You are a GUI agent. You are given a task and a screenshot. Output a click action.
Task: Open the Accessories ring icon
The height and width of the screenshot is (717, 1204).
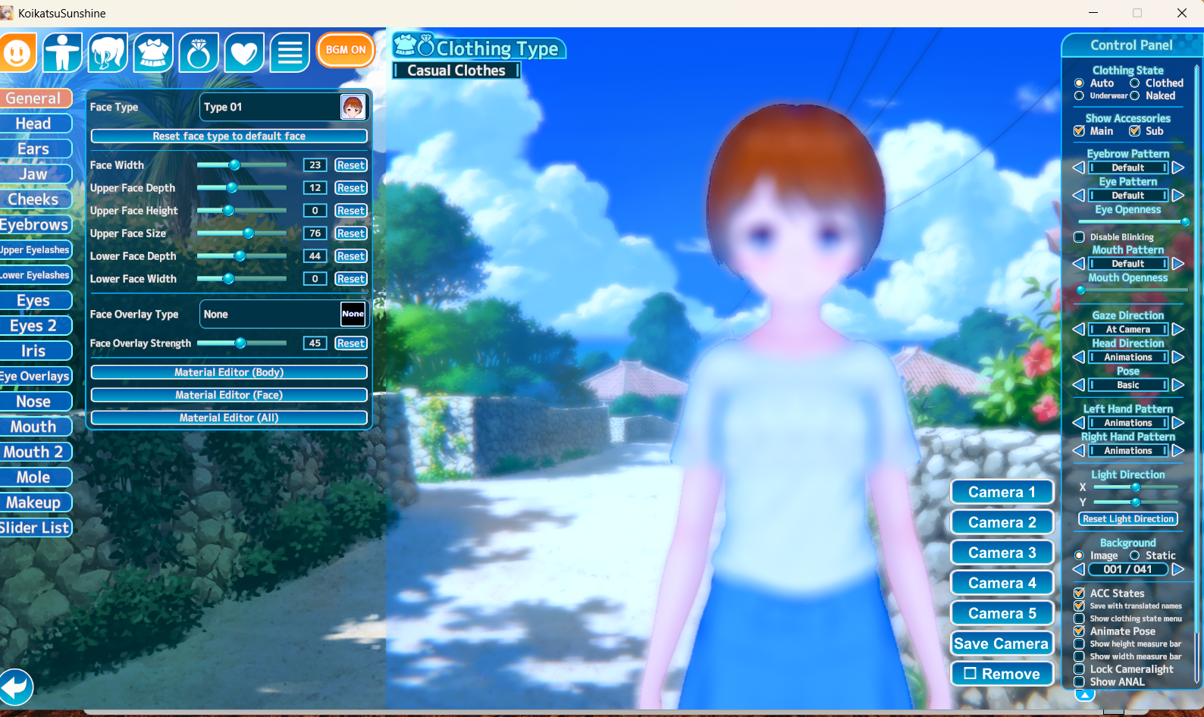pos(199,52)
